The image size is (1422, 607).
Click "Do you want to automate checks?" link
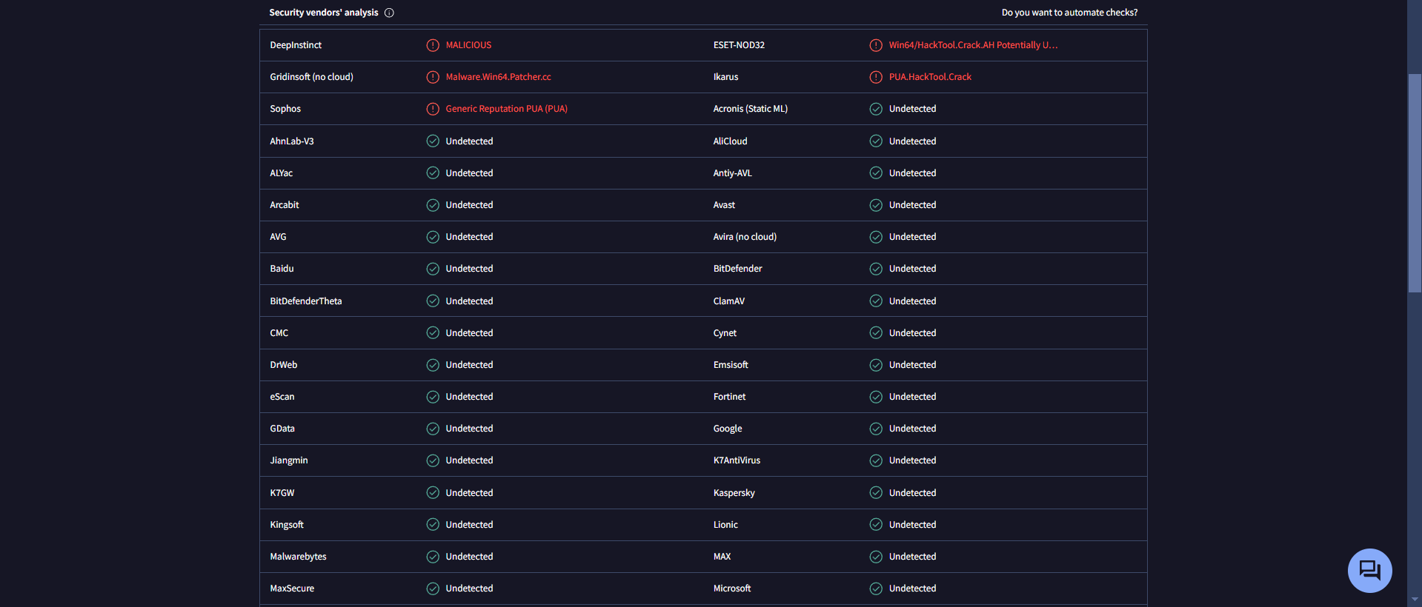click(x=1069, y=13)
